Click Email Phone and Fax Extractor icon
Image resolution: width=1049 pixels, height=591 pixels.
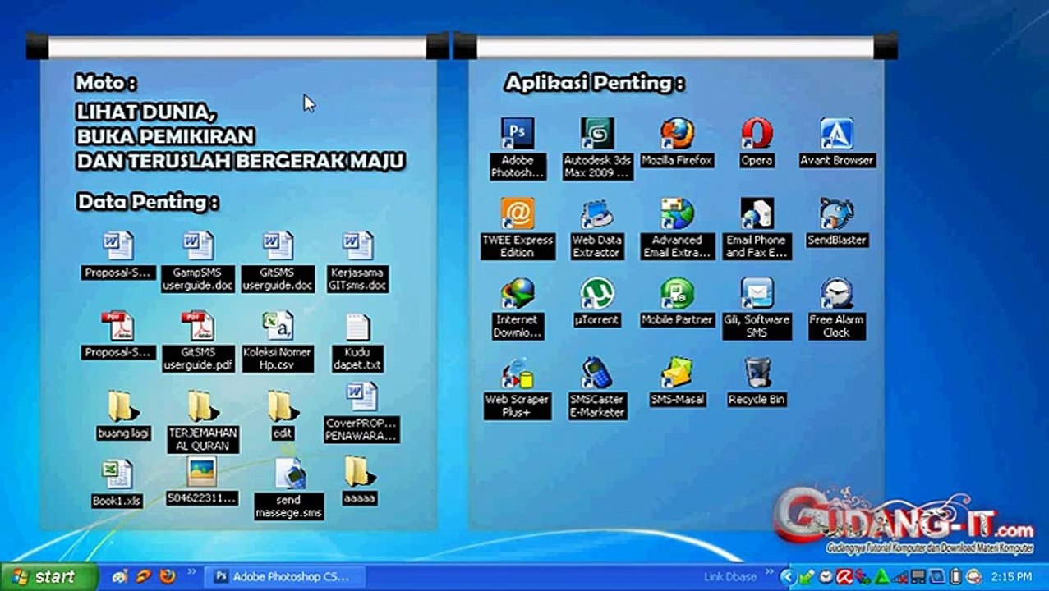point(757,228)
